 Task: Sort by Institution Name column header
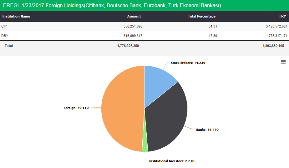[x=16, y=16]
